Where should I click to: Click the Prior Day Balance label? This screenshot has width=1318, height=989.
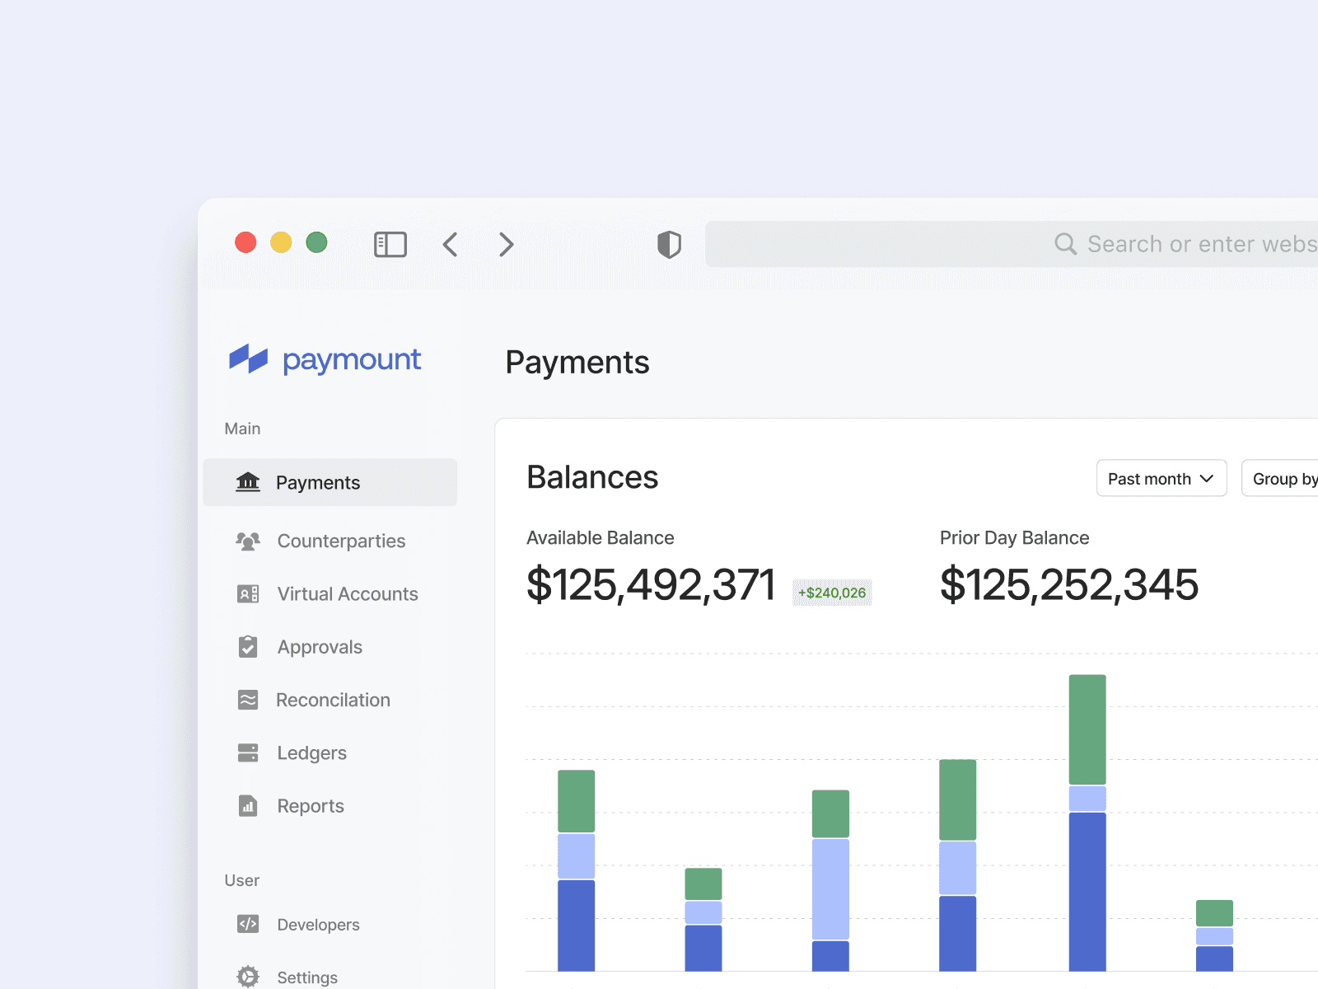[x=1015, y=537]
